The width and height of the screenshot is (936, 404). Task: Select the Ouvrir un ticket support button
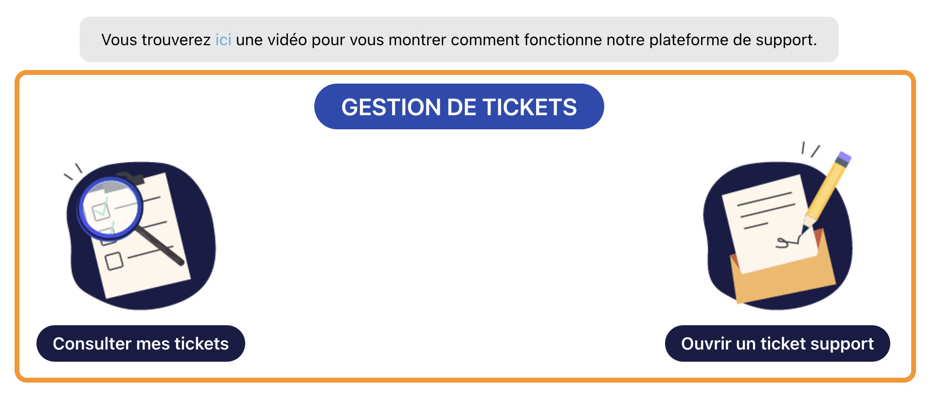pyautogui.click(x=777, y=343)
